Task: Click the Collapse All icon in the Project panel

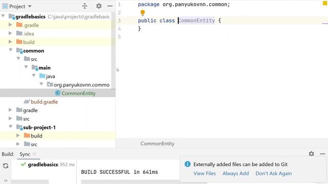Action: click(x=85, y=6)
